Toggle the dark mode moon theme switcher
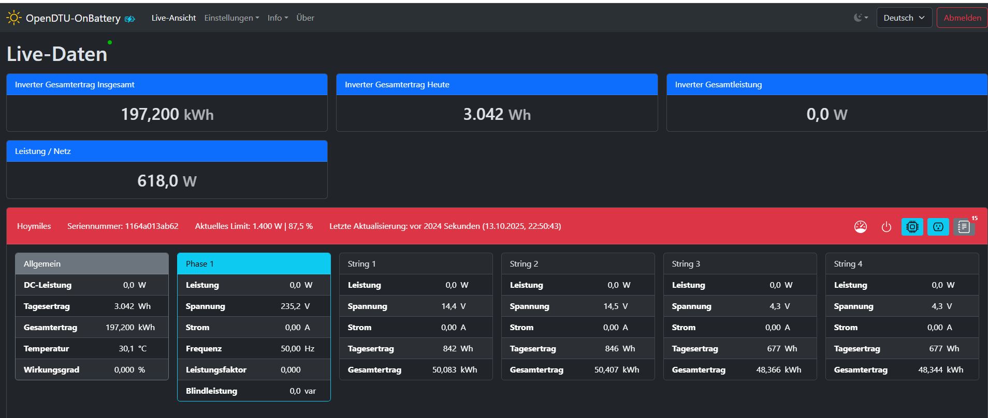 (x=861, y=18)
